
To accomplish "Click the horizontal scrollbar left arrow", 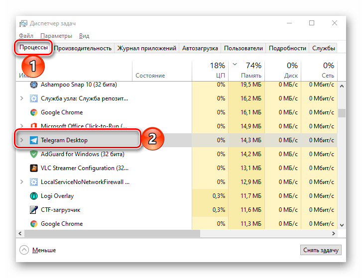I will tap(20, 234).
